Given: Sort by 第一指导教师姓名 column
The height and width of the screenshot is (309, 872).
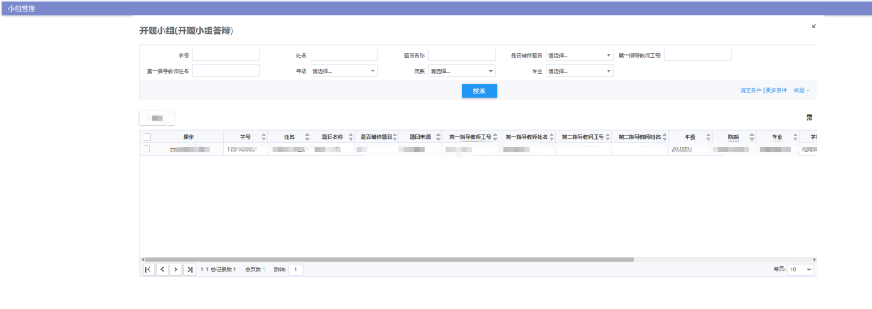Looking at the screenshot, I should click(x=551, y=137).
